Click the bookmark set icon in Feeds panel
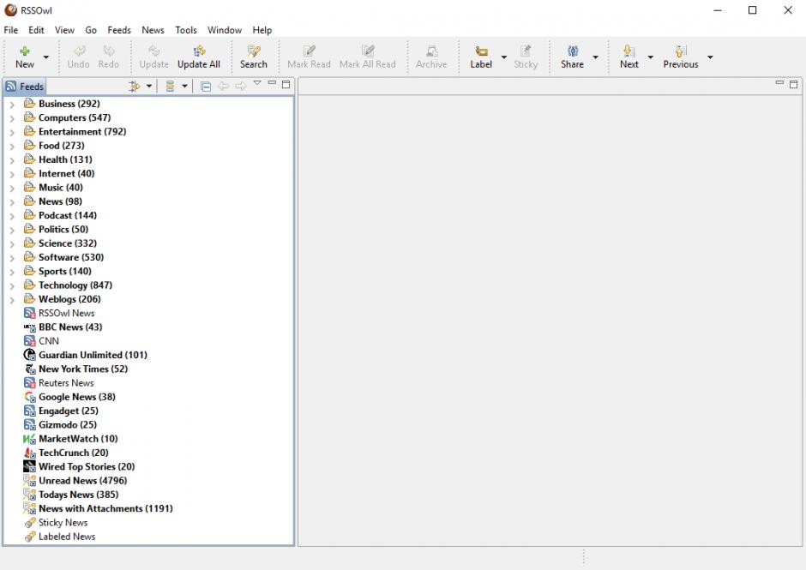Viewport: 806px width, 570px height. (134, 87)
